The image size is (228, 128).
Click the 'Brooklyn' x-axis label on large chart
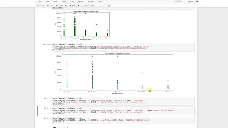(x=67, y=92)
